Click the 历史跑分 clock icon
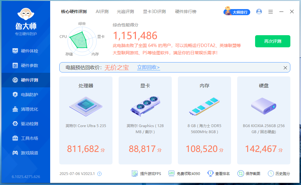The height and width of the screenshot is (185, 301). pyautogui.click(x=271, y=173)
